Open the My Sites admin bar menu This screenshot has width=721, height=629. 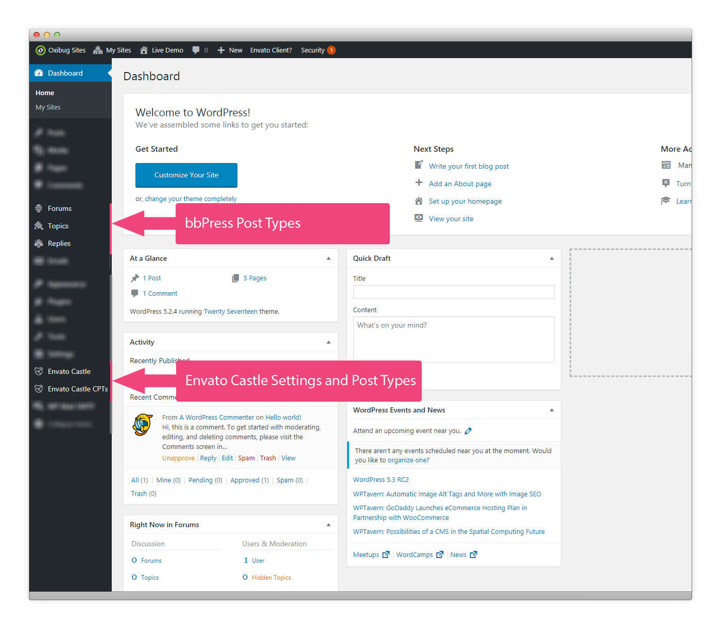118,50
